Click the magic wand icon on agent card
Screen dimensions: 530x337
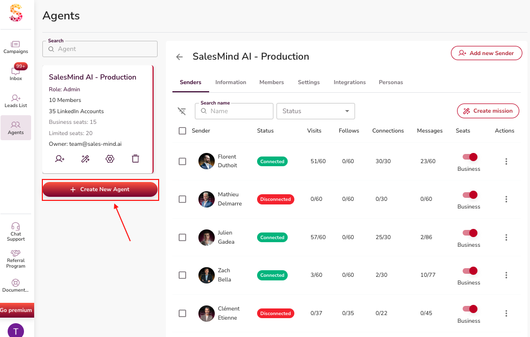click(85, 159)
